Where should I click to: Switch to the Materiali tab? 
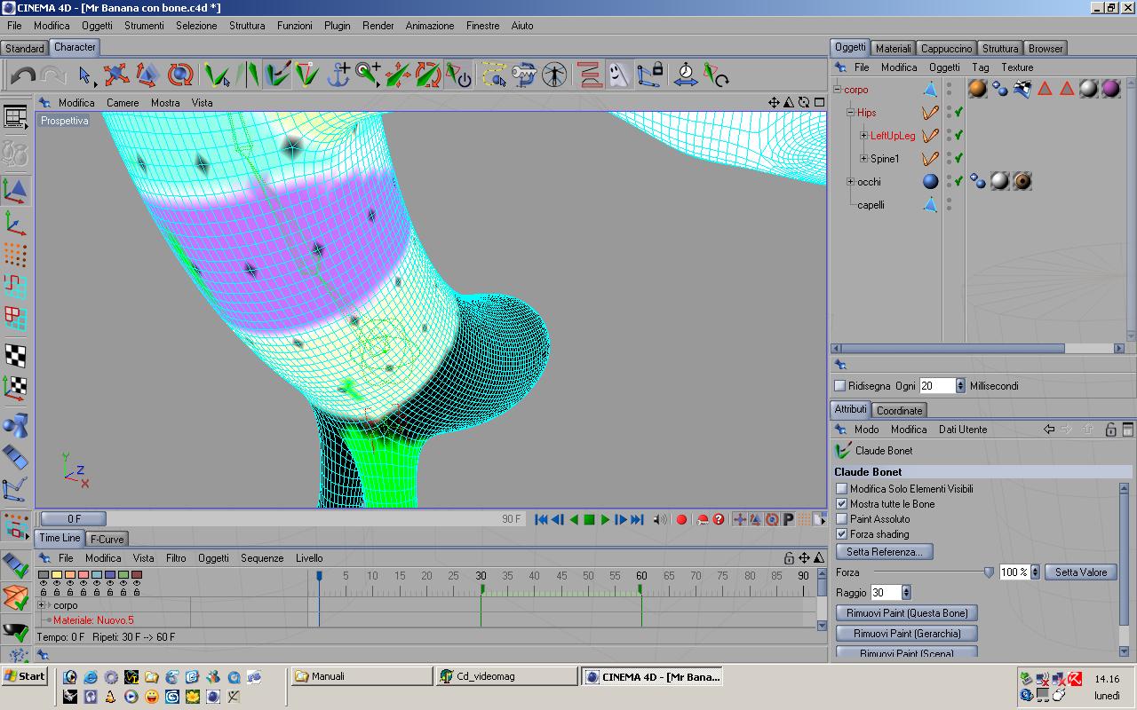click(x=893, y=48)
